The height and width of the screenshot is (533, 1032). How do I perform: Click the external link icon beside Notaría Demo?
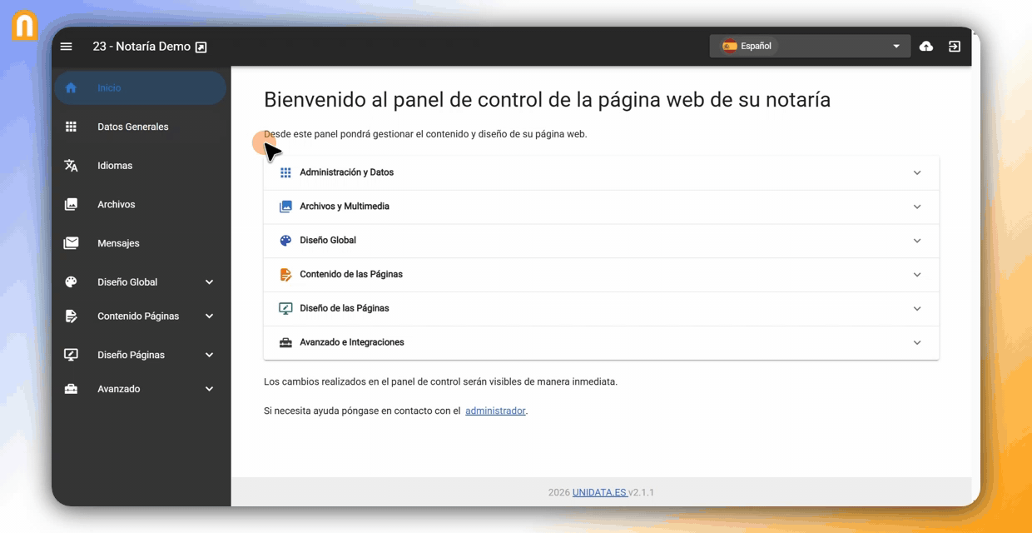point(201,47)
